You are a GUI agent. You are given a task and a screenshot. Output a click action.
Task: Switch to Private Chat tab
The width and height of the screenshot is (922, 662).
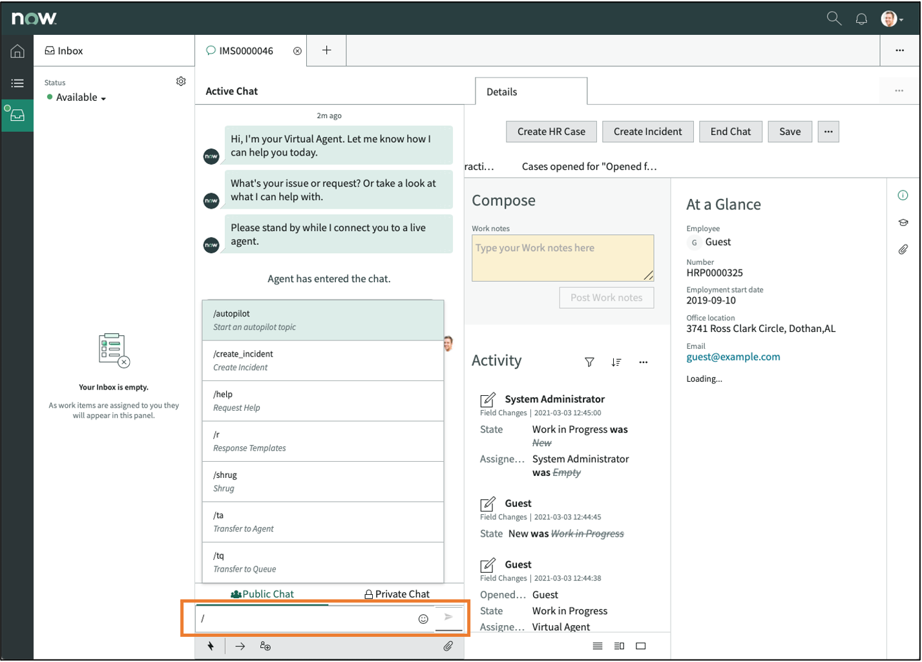coord(397,594)
